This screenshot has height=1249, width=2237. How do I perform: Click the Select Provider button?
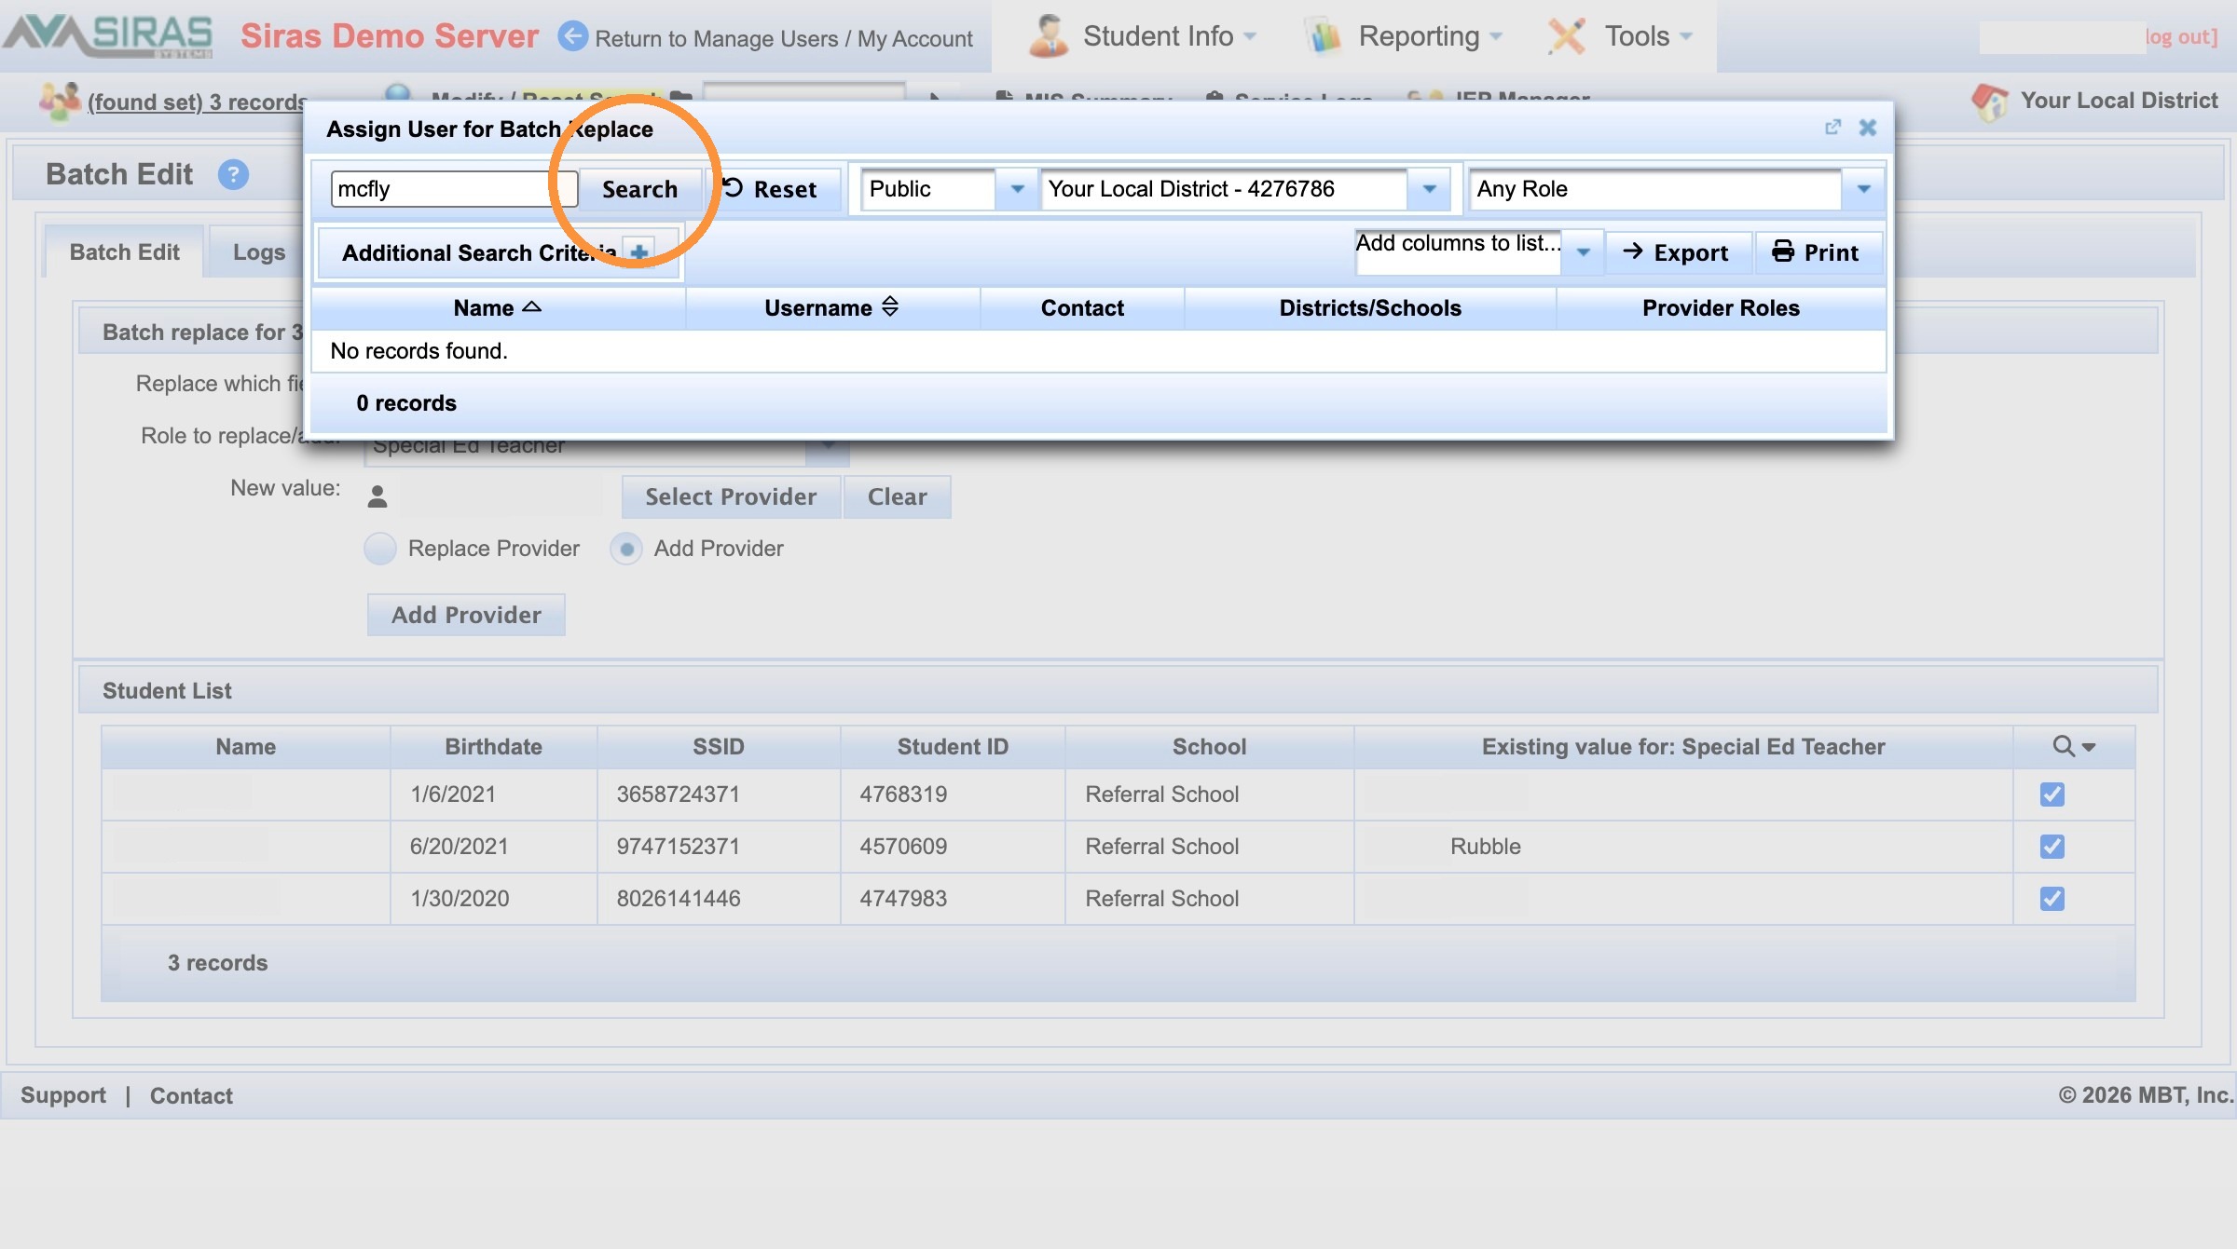pyautogui.click(x=731, y=496)
